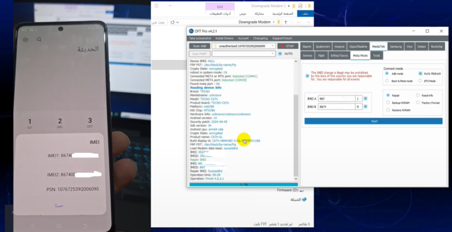Screen dimensions: 452x232
Task: Open the Infinix/Tecno sub-tab
Action: [339, 56]
